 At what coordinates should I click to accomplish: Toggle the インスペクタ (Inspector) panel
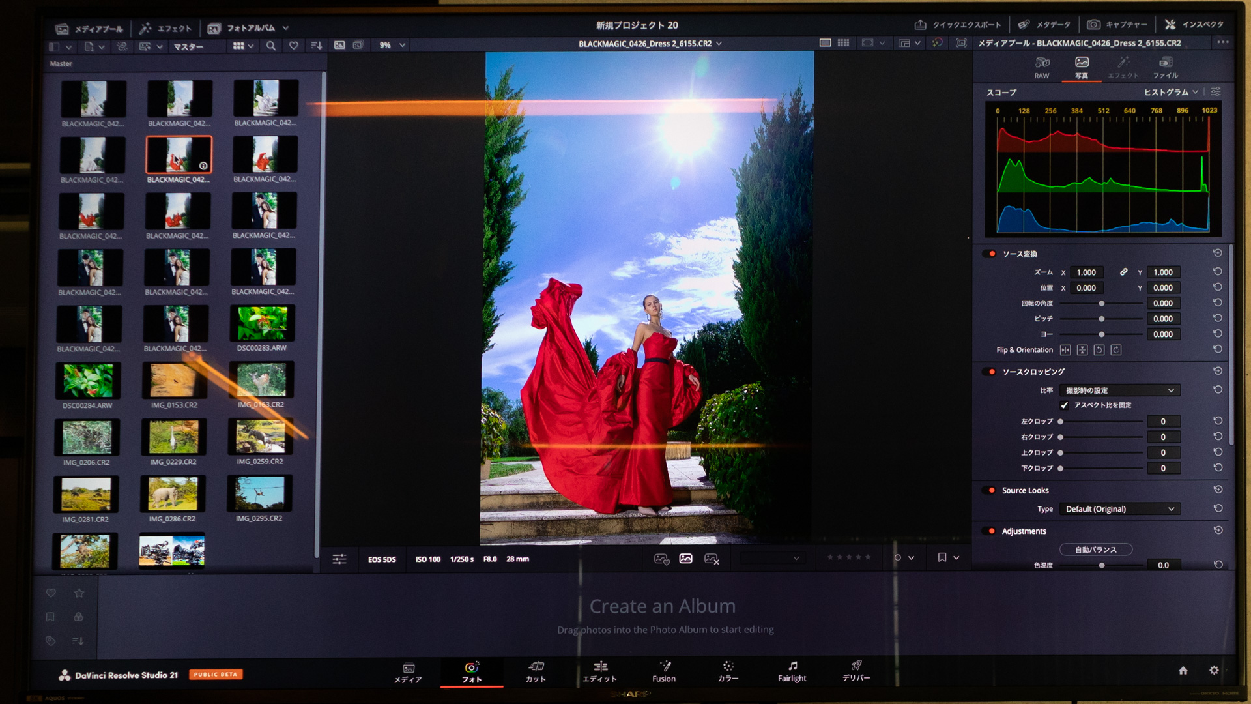(1194, 25)
